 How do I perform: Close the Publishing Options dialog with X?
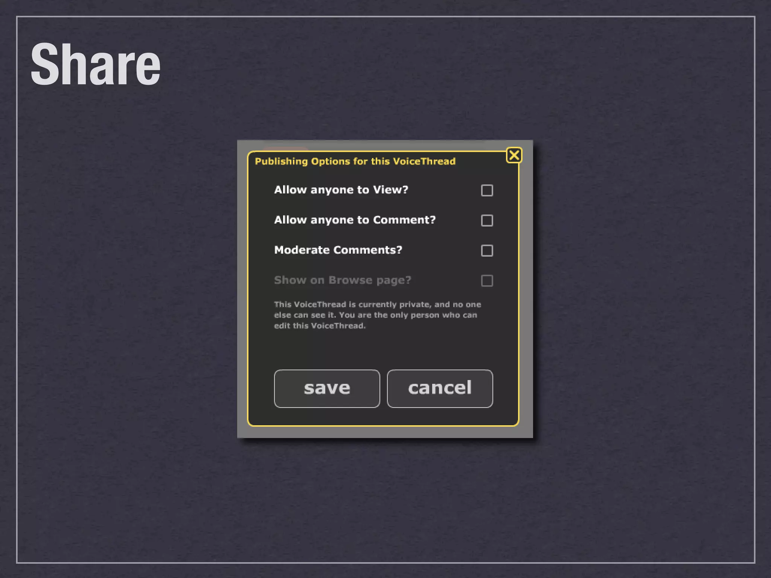(514, 155)
